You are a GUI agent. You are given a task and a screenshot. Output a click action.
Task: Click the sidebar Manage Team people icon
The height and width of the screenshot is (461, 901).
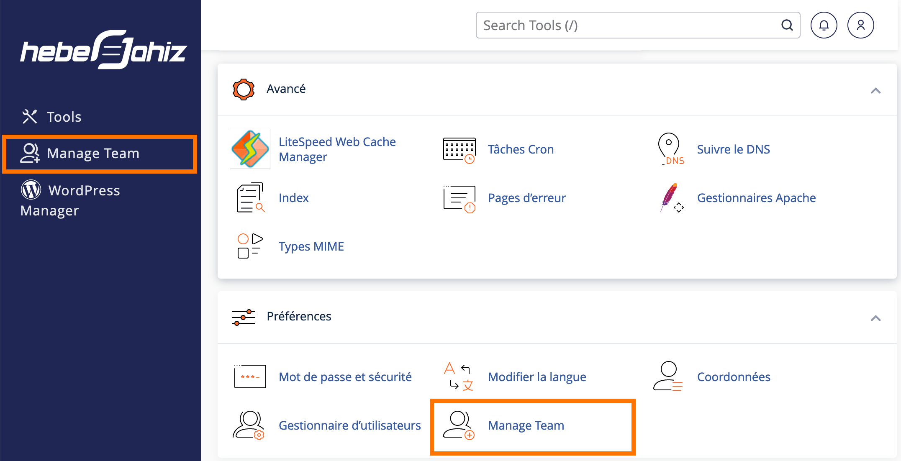point(30,153)
